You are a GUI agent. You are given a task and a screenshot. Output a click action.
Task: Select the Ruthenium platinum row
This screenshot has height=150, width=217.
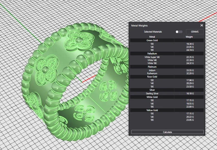coord(167,73)
